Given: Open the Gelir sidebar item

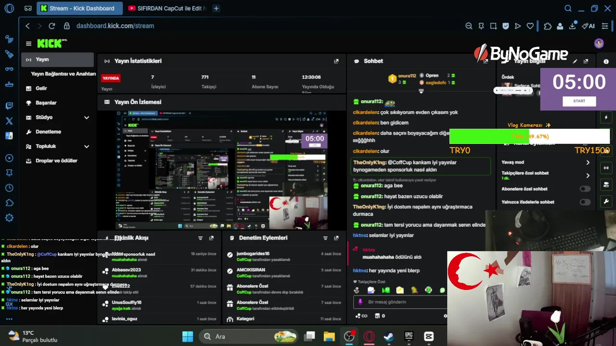Looking at the screenshot, I should tap(58, 88).
